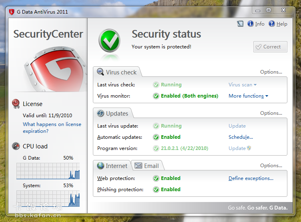The height and width of the screenshot is (222, 301).
Task: Click What happens on license expiration link
Action: point(52,128)
